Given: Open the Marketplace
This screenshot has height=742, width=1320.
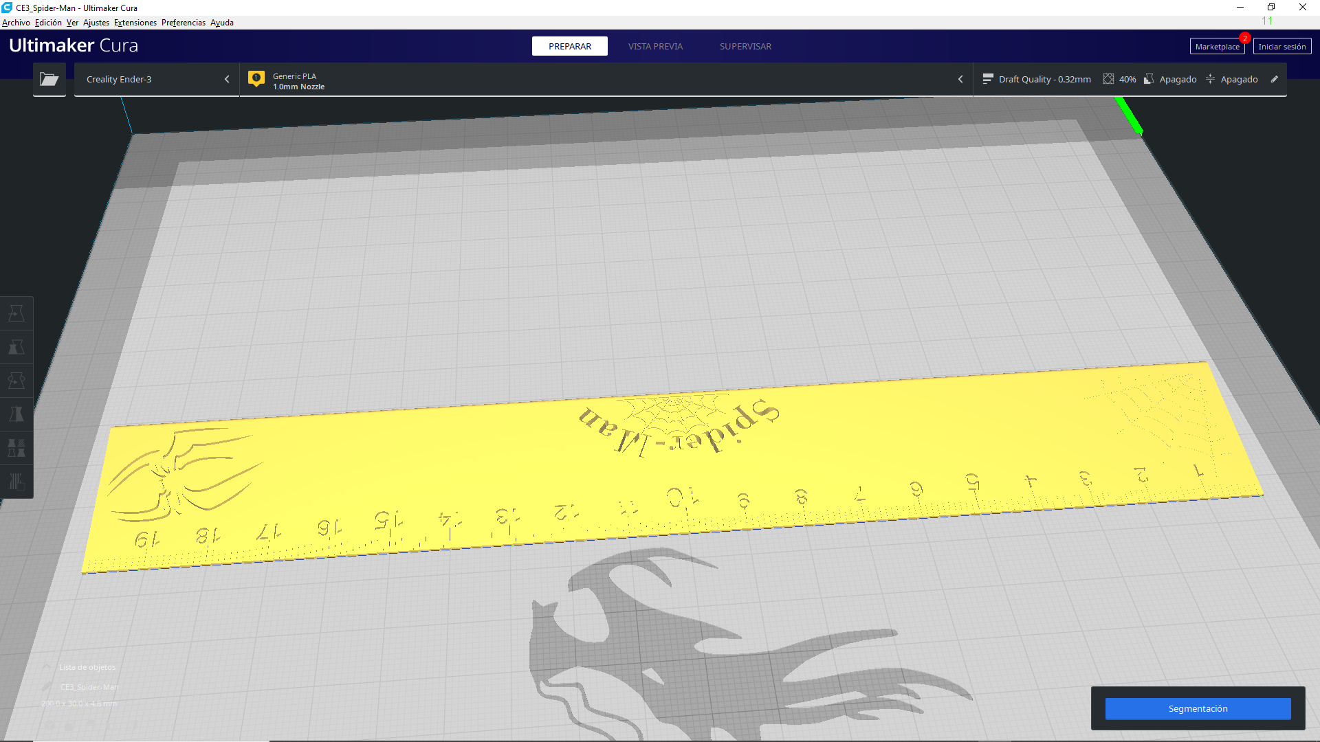Looking at the screenshot, I should tap(1217, 45).
